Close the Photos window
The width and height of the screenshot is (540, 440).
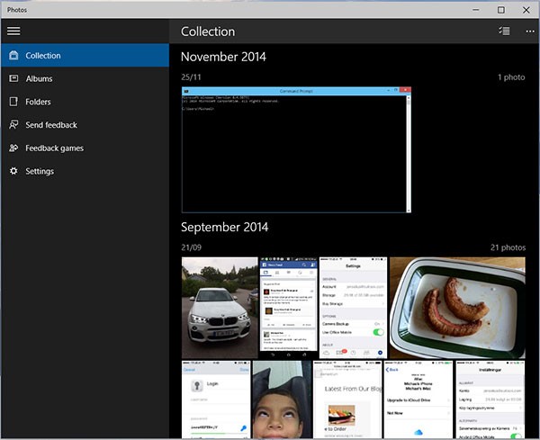pos(526,10)
